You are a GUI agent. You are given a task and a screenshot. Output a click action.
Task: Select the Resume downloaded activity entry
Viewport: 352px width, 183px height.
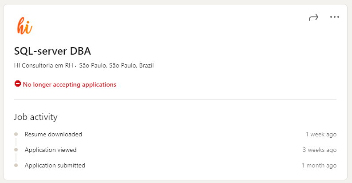click(x=53, y=134)
